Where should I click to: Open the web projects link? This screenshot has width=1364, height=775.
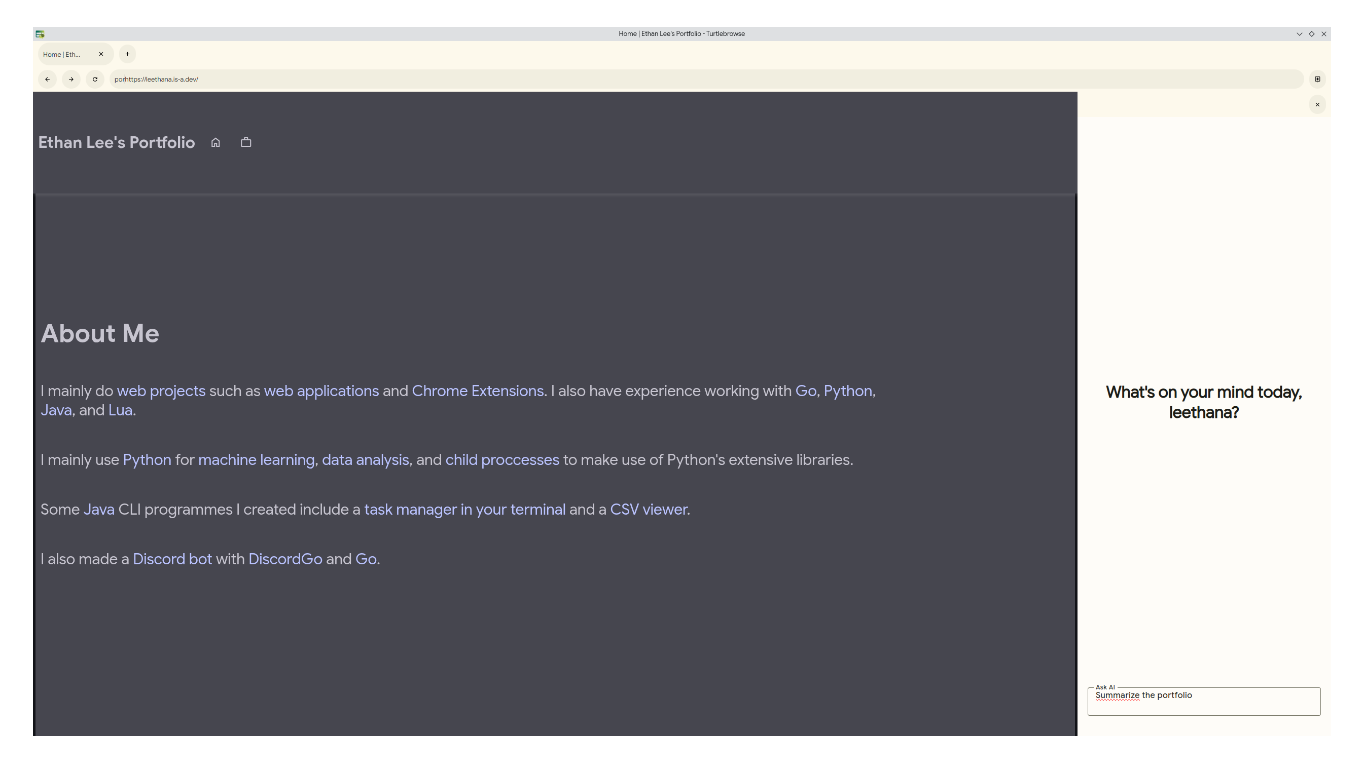161,391
